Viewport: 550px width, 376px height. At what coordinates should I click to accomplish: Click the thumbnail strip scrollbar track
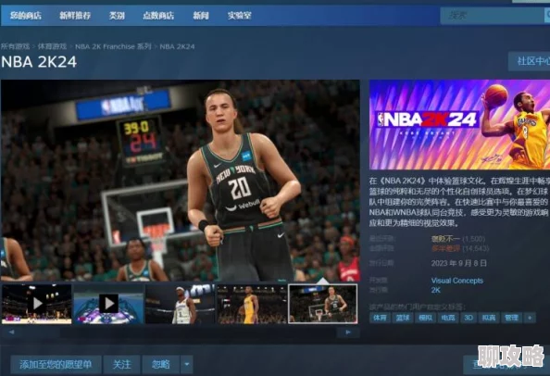[180, 332]
